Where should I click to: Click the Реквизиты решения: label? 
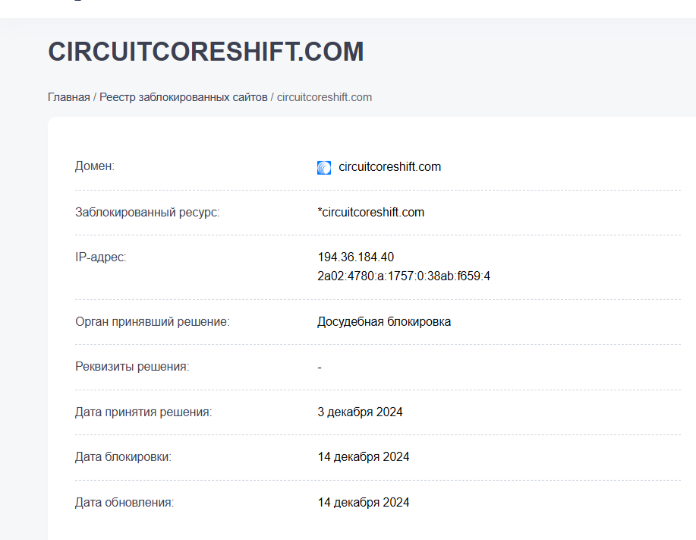pos(132,366)
